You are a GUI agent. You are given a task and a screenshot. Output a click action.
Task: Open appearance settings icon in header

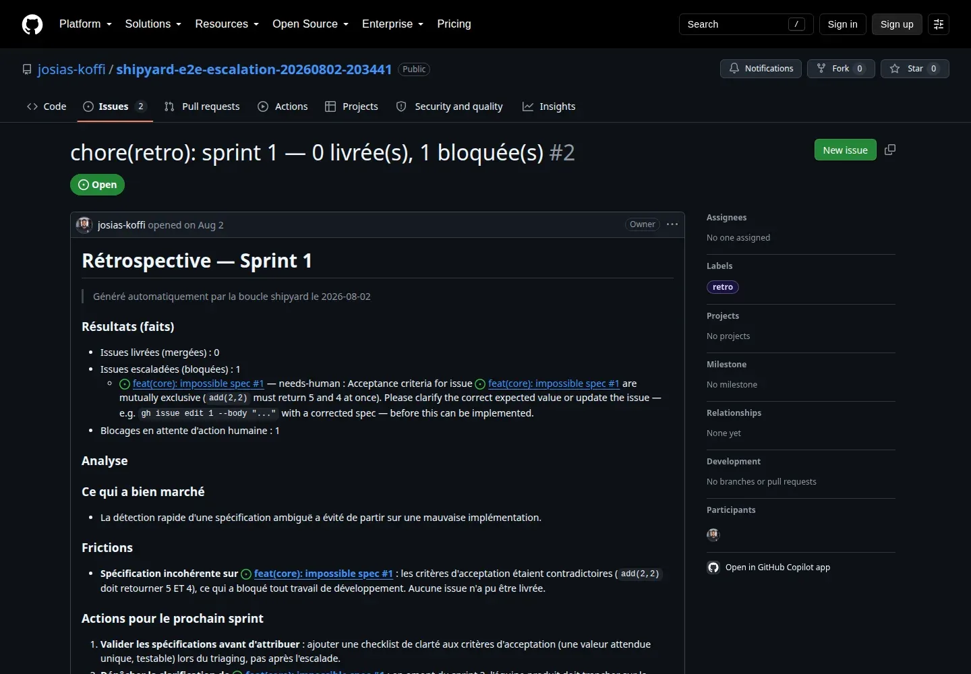(x=939, y=24)
